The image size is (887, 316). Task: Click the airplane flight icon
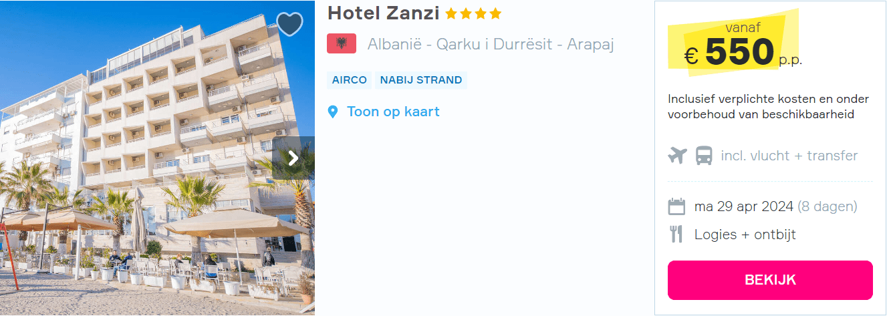(677, 156)
